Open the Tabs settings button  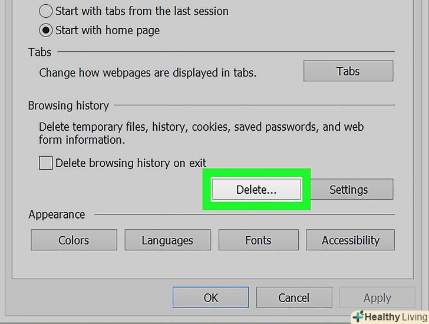348,71
